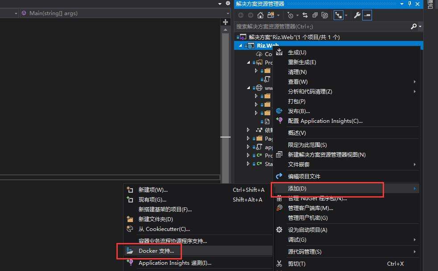Expand the appsettings node arrow

pos(248,147)
